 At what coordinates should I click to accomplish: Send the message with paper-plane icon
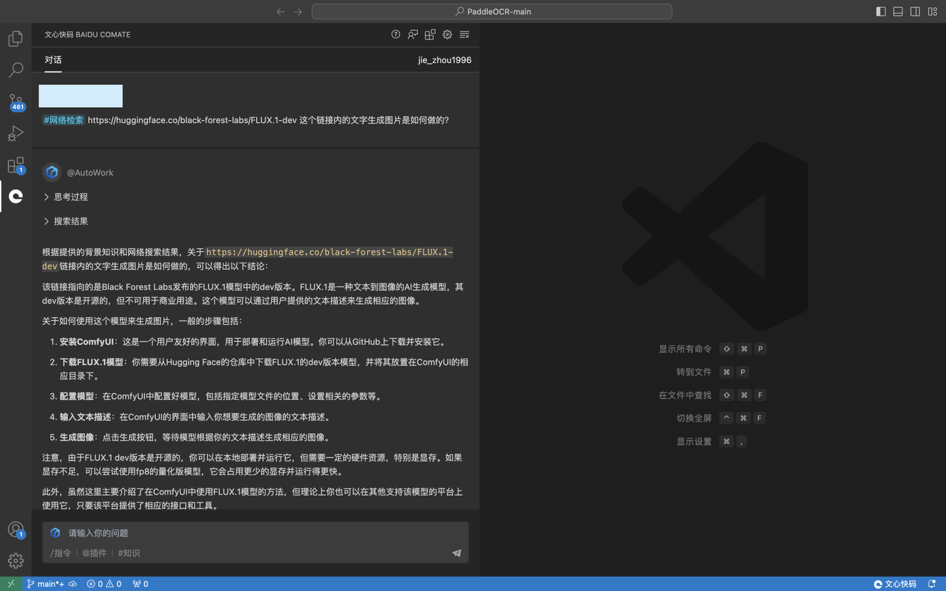point(457,553)
